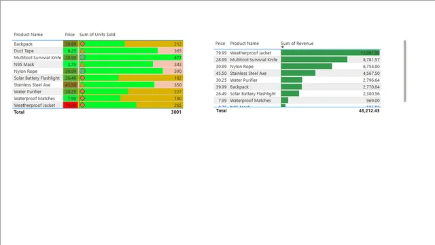Select the green 7.99 price cell for Waterproof Matches
This screenshot has width=435, height=245.
[71, 98]
